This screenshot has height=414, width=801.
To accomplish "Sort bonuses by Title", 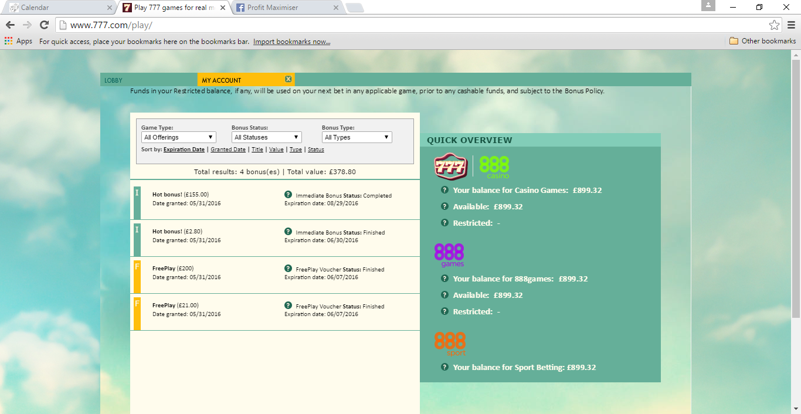I will 257,150.
